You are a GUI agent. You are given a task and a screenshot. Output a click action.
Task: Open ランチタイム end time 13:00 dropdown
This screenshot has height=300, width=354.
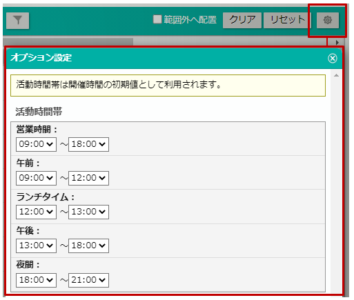coord(88,212)
